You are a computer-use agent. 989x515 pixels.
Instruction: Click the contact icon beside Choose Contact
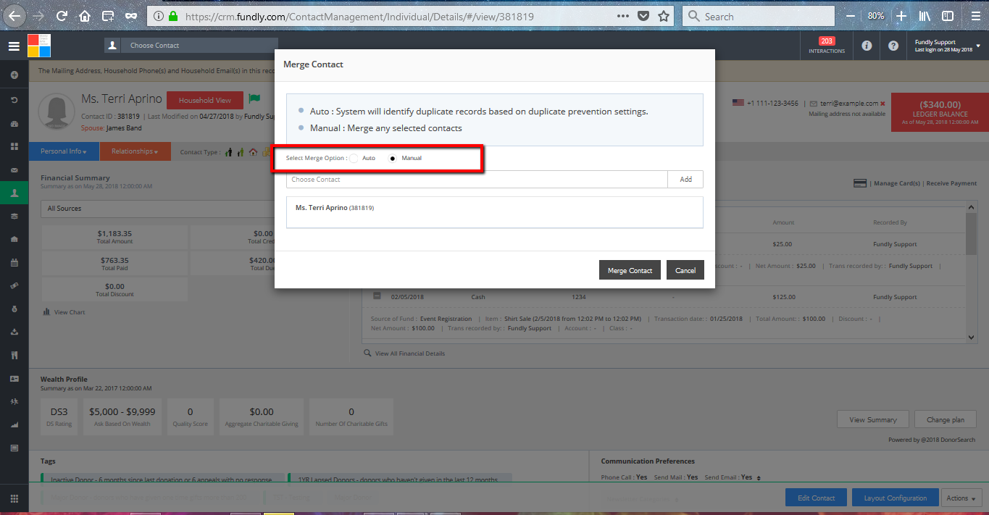112,46
